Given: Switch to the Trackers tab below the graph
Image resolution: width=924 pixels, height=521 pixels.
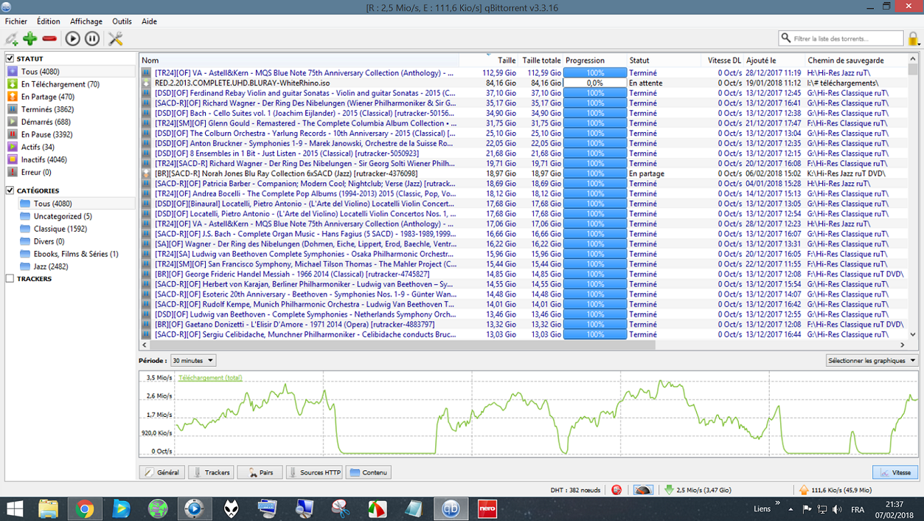Looking at the screenshot, I should pos(211,472).
